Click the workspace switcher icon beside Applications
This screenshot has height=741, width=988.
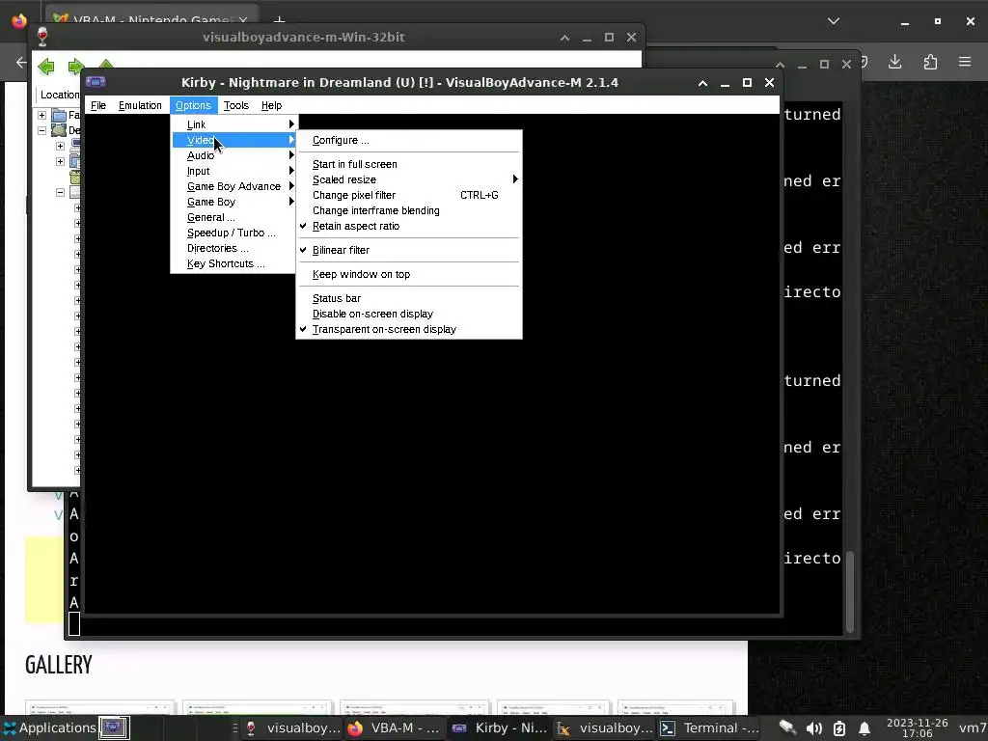click(x=114, y=727)
